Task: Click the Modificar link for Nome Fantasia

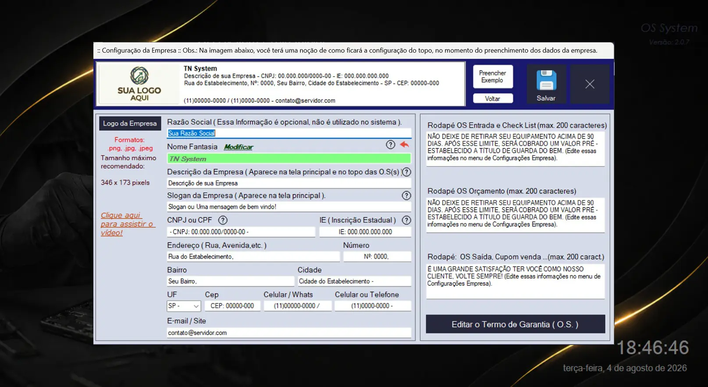Action: click(238, 147)
